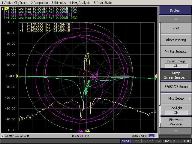Screen dimensions: 192x144
Task: Click the Abort Printing softkey
Action: tap(176, 40)
